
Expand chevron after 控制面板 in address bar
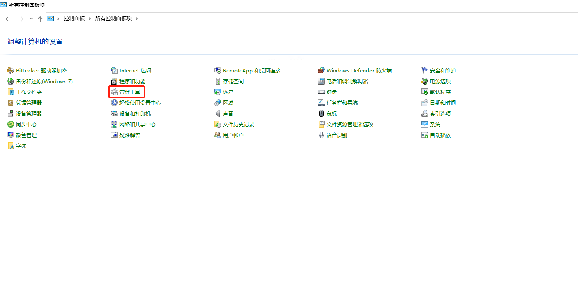[90, 19]
